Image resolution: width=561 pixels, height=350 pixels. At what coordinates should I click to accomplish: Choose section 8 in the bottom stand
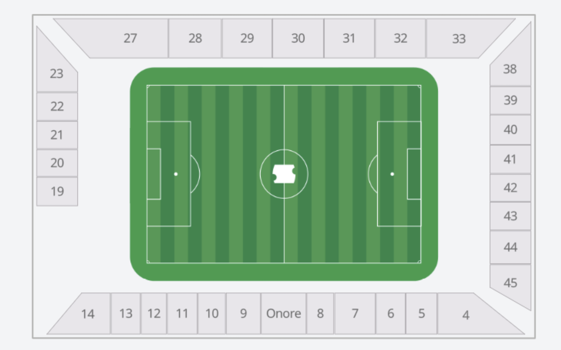(320, 314)
